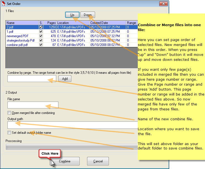205x169 pixels.
Task: Click the 1250 pages cell
Action: coord(50,27)
